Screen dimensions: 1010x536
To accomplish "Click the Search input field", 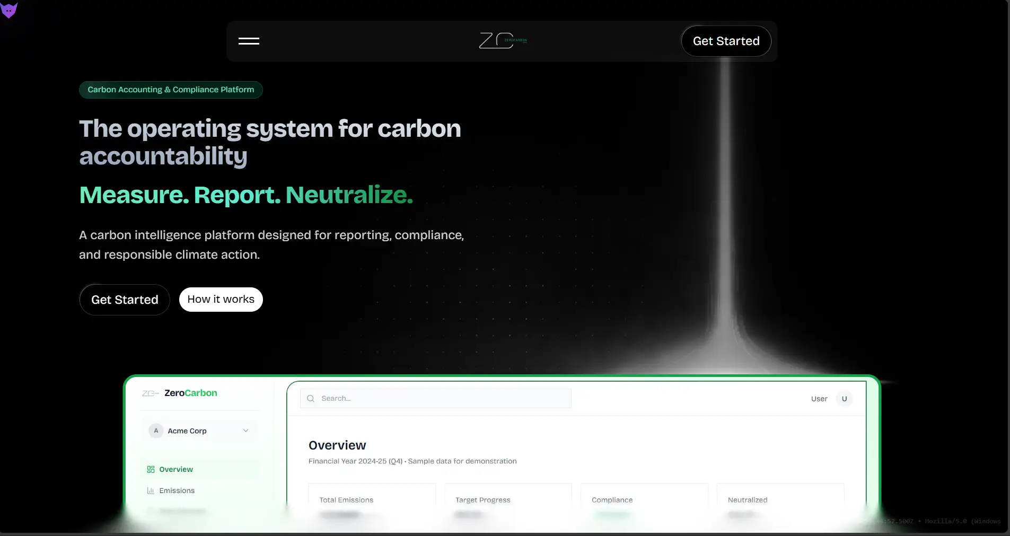I will click(x=435, y=398).
